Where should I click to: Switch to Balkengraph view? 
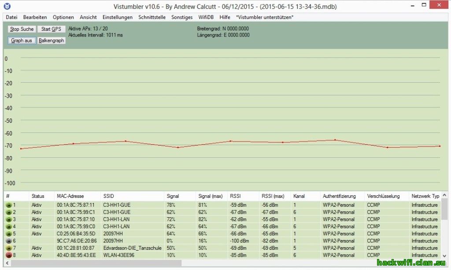click(51, 40)
